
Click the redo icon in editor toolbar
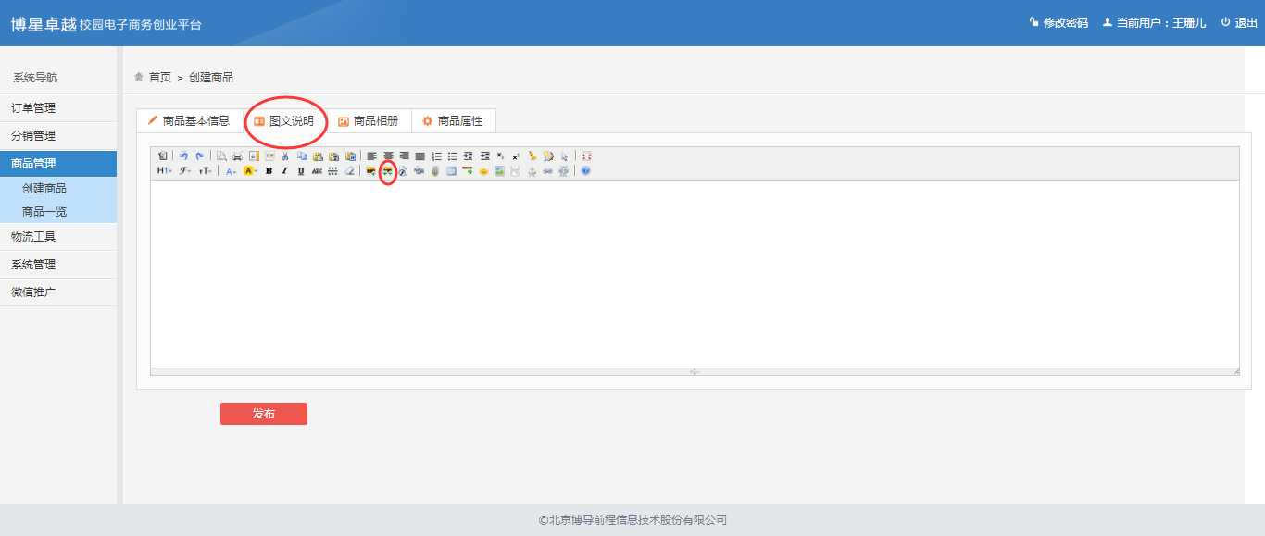coord(199,156)
